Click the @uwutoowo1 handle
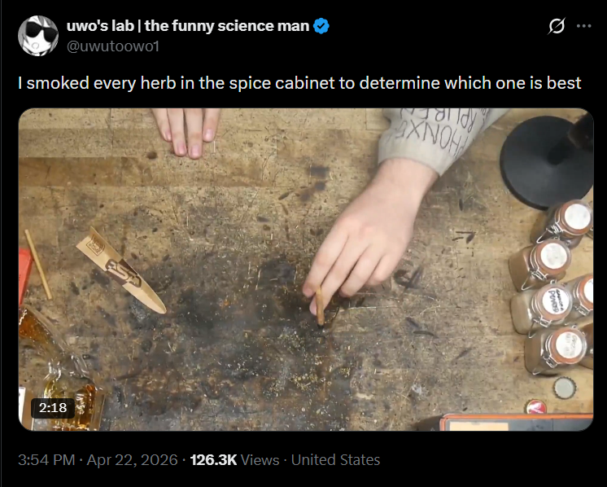Viewport: 607px width, 487px height. (x=113, y=46)
